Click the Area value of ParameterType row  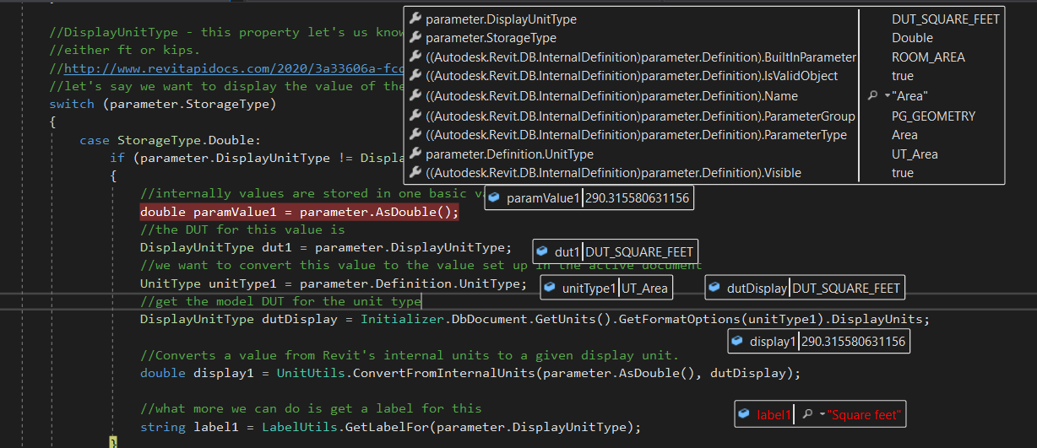[904, 134]
